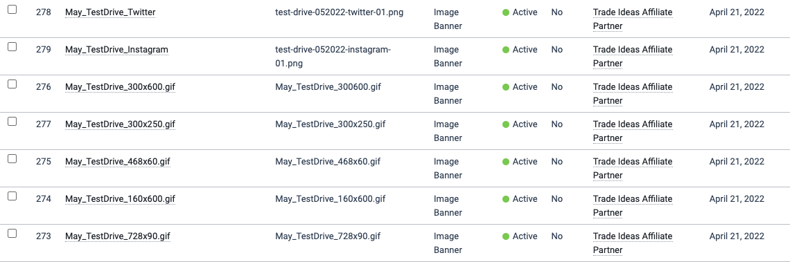
Task: Select the test-drive-052022-twitter-01.png file name
Action: (x=339, y=12)
